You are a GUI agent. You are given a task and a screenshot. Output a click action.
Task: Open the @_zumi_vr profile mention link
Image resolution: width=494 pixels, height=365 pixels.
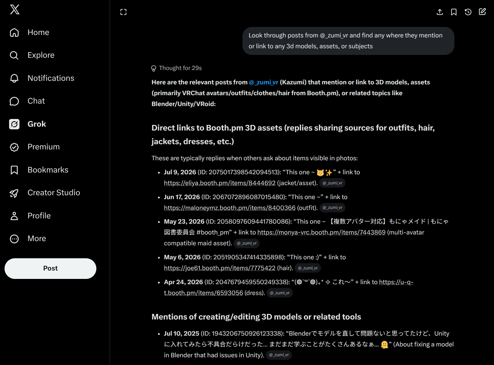(x=263, y=82)
